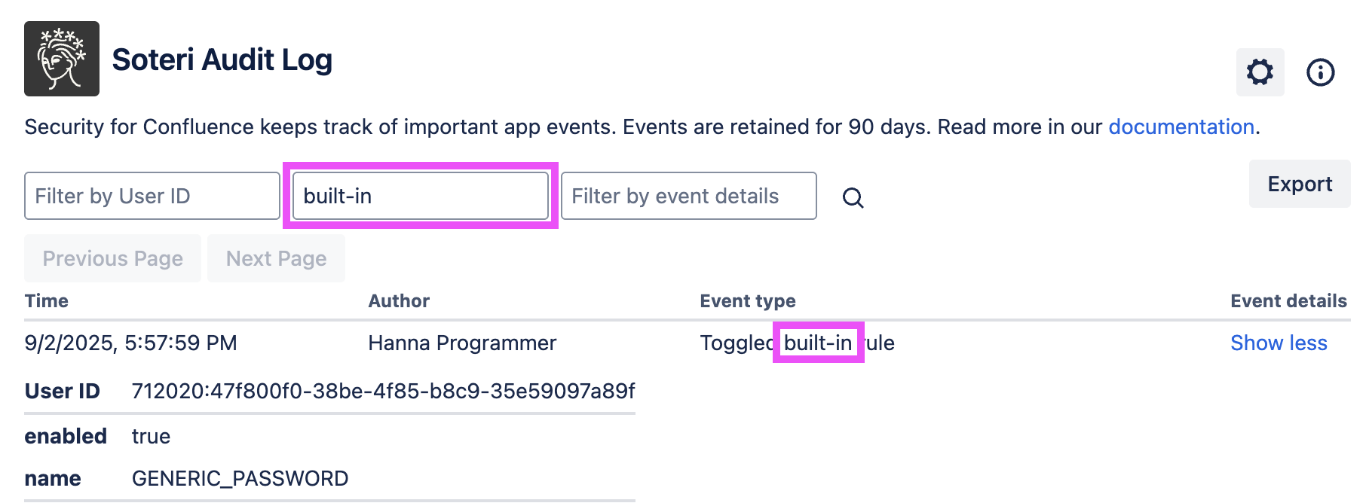Click the User ID value in details
Image resolution: width=1369 pixels, height=503 pixels.
click(x=383, y=391)
